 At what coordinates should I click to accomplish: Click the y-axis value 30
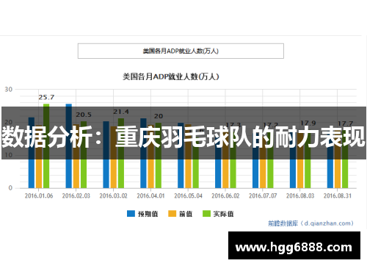pos(9,90)
